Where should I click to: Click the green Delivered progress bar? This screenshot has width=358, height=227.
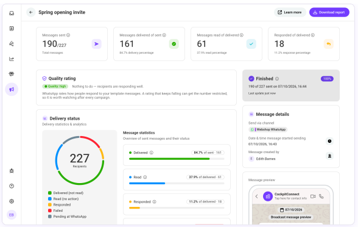tap(177, 159)
